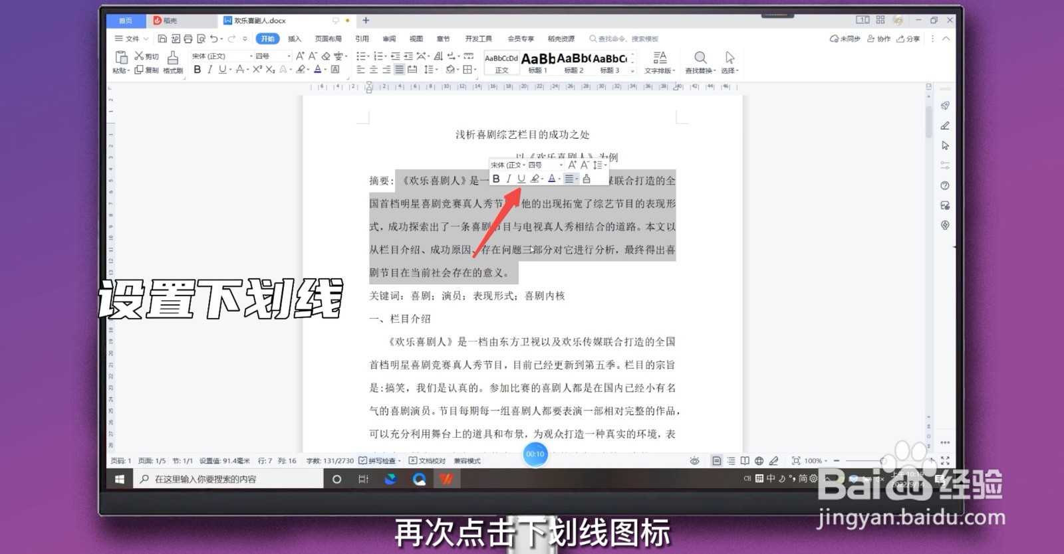Open 查找替换 magnifier tool
1064x554 pixels.
coord(700,62)
